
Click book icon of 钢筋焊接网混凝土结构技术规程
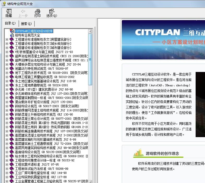coord(12,110)
